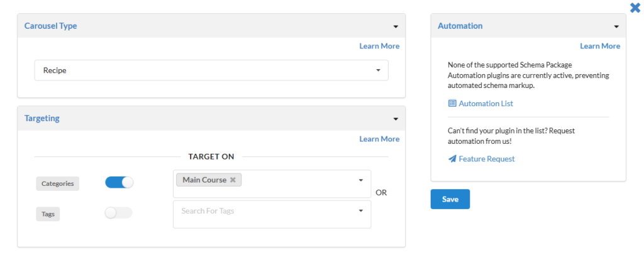Viewport: 644px width, 255px height.
Task: Open the Automation List link text
Action: [x=486, y=104]
